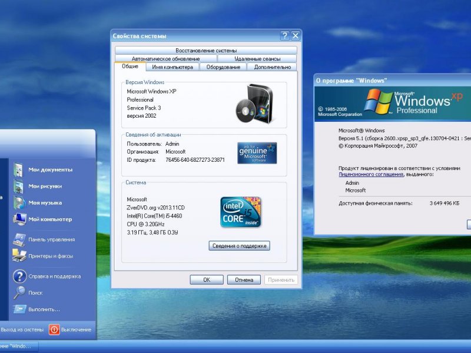The height and width of the screenshot is (353, 471).
Task: Open the Лицензионного соглашения link in About window
Action: tap(371, 174)
